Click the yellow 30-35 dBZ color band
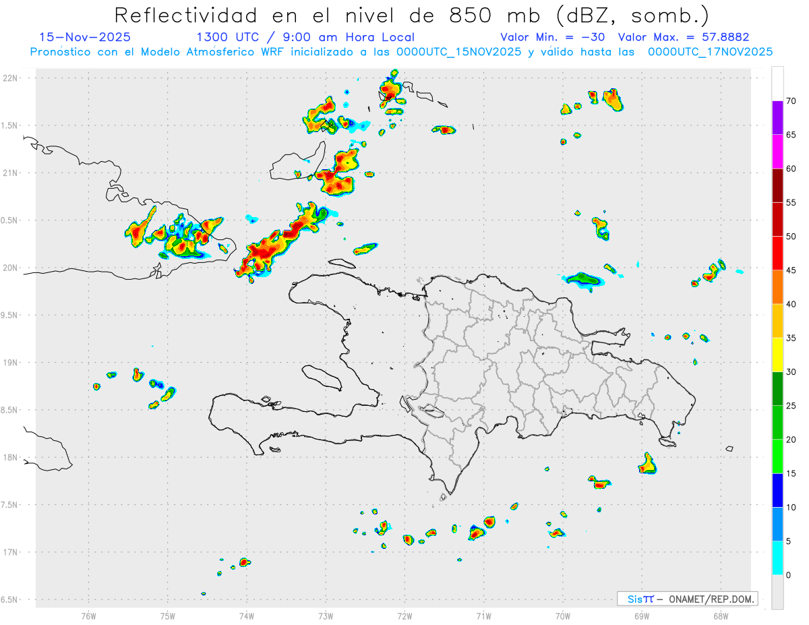 [x=777, y=355]
